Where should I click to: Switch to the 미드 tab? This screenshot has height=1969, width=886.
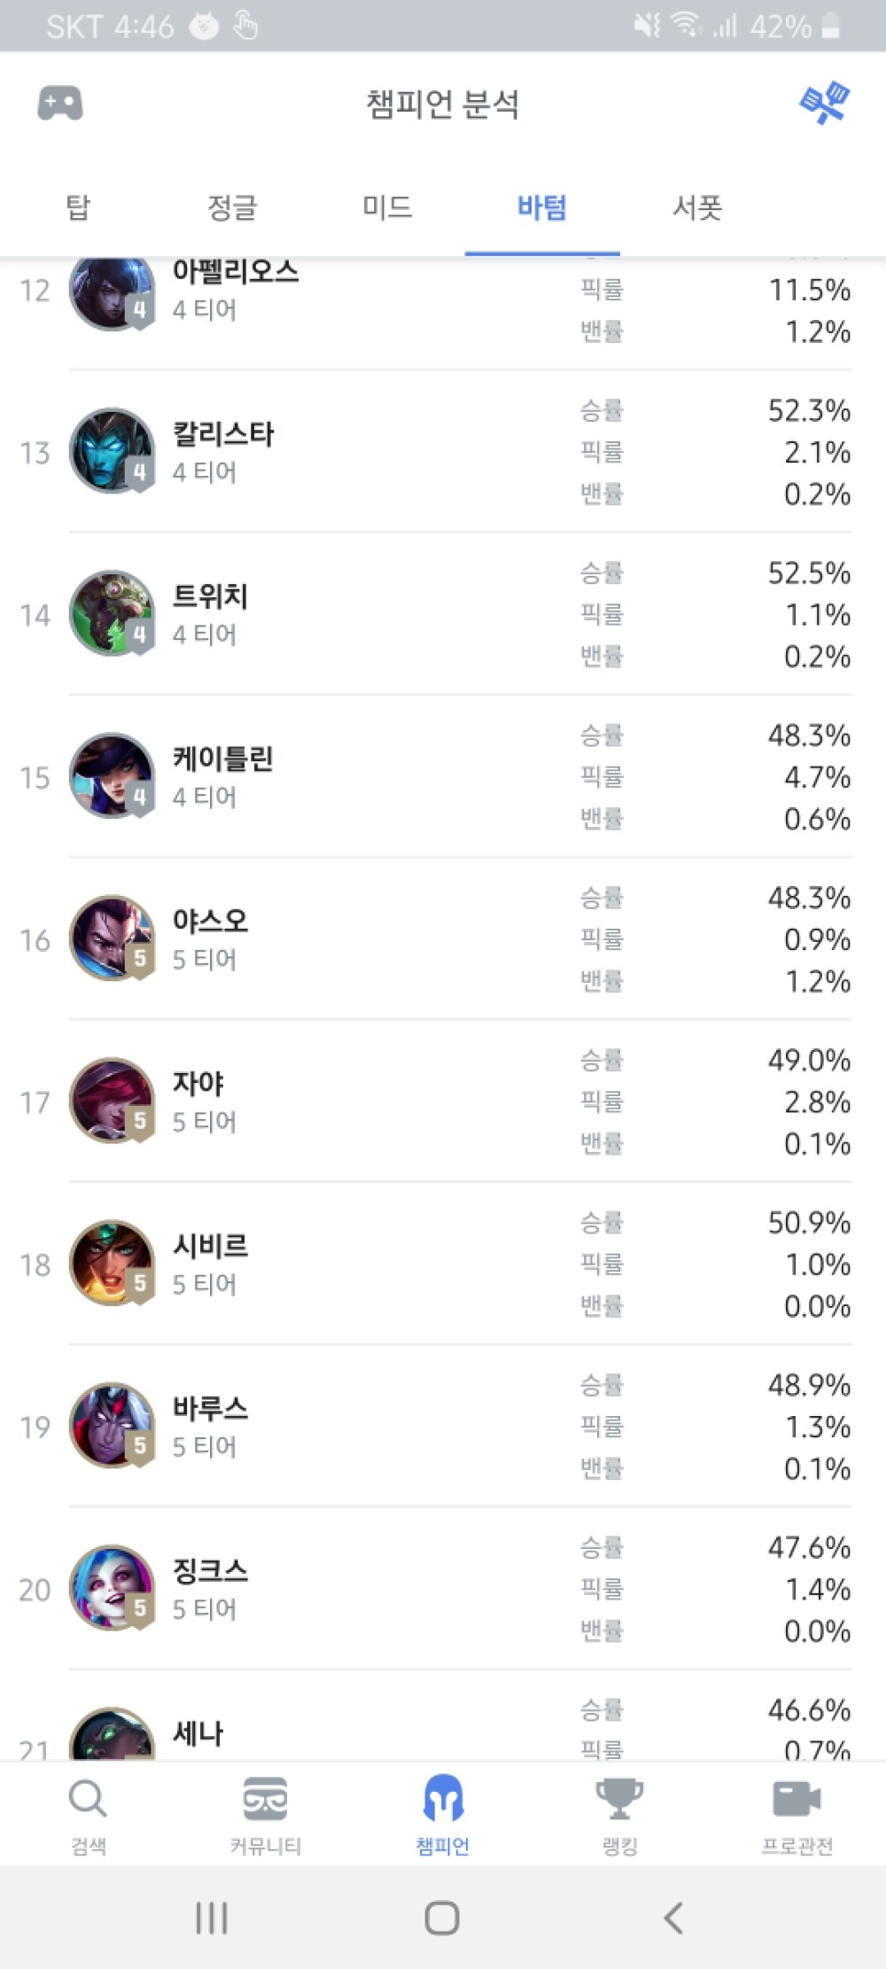click(387, 207)
